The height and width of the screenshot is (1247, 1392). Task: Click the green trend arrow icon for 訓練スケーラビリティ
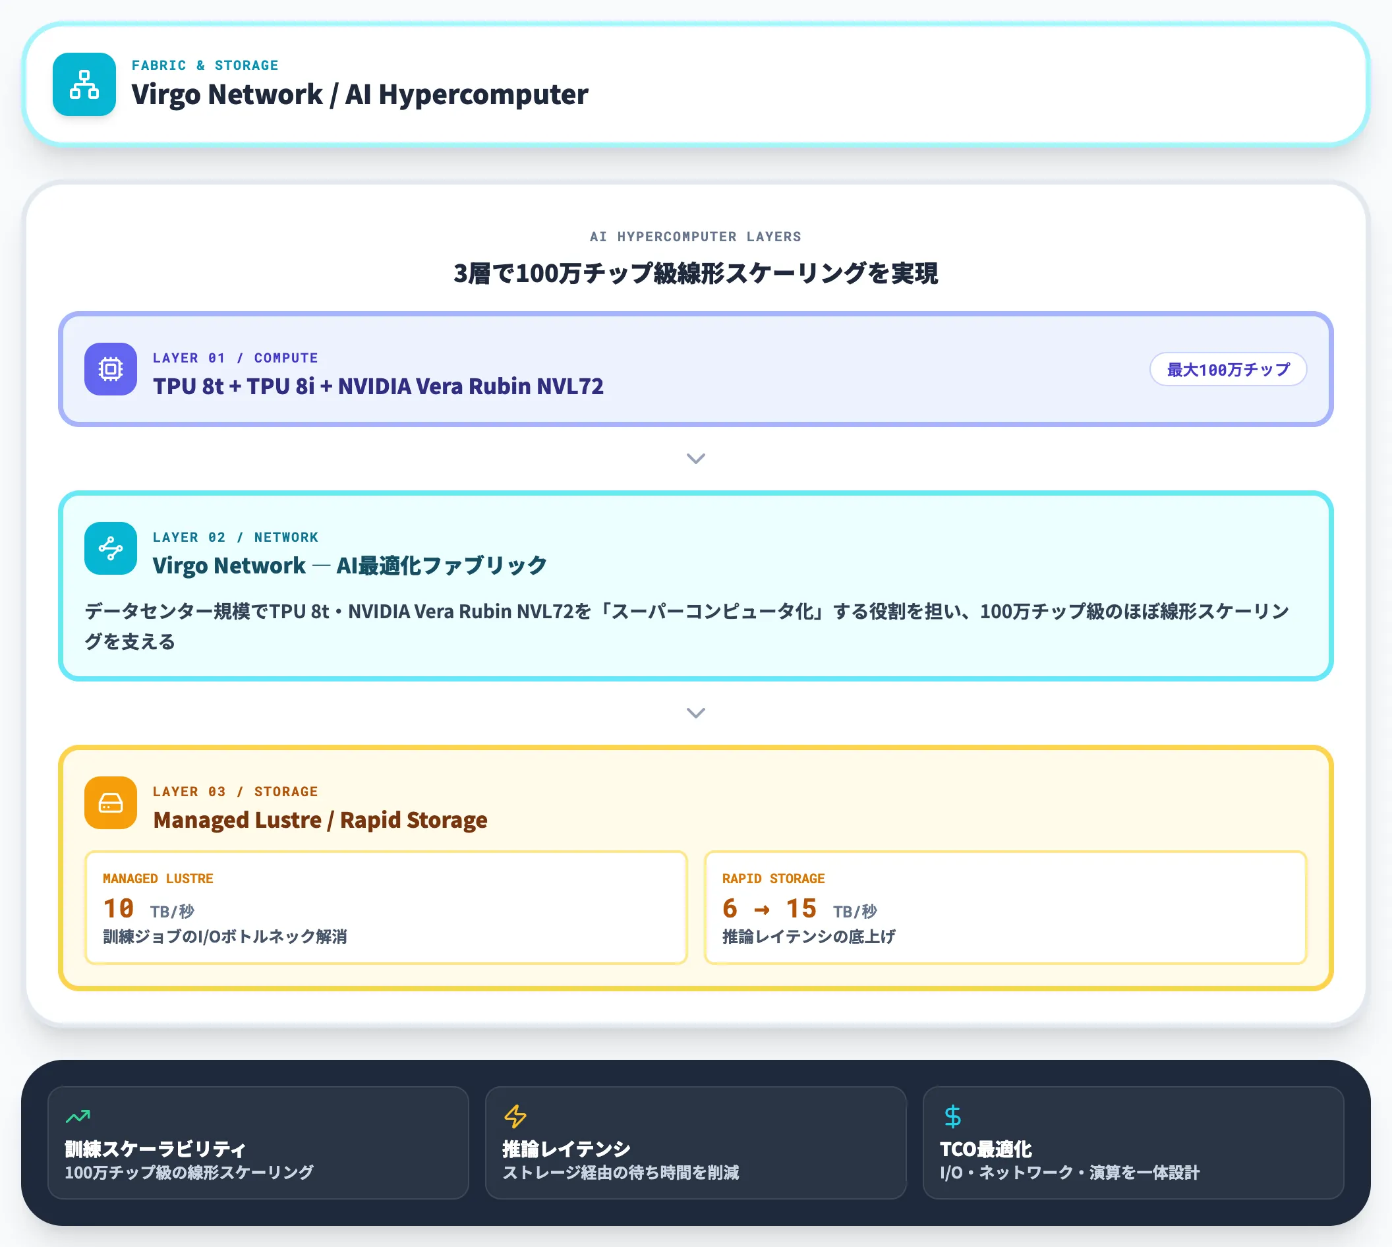pyautogui.click(x=78, y=1116)
